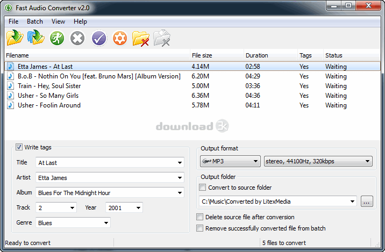
Task: Maximize the Fast Audio Converter window
Action: 348,6
